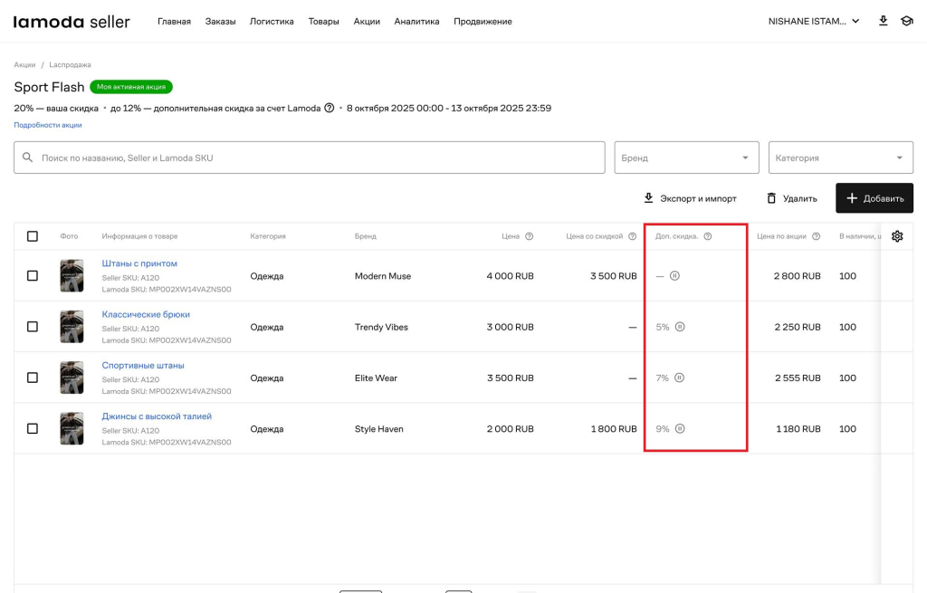Screen dimensions: 927x593
Task: Open the graduation cap learning icon
Action: (906, 21)
